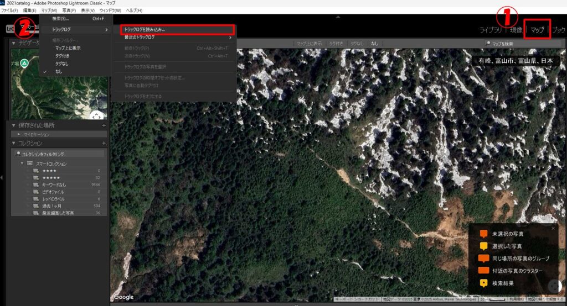Select 'タグ付き' in the location filter menu
The height and width of the screenshot is (306, 567).
[63, 56]
